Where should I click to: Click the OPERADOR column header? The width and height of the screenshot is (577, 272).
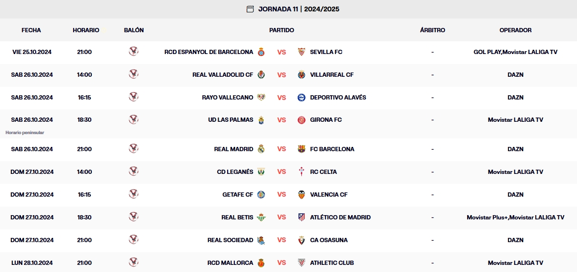(515, 30)
